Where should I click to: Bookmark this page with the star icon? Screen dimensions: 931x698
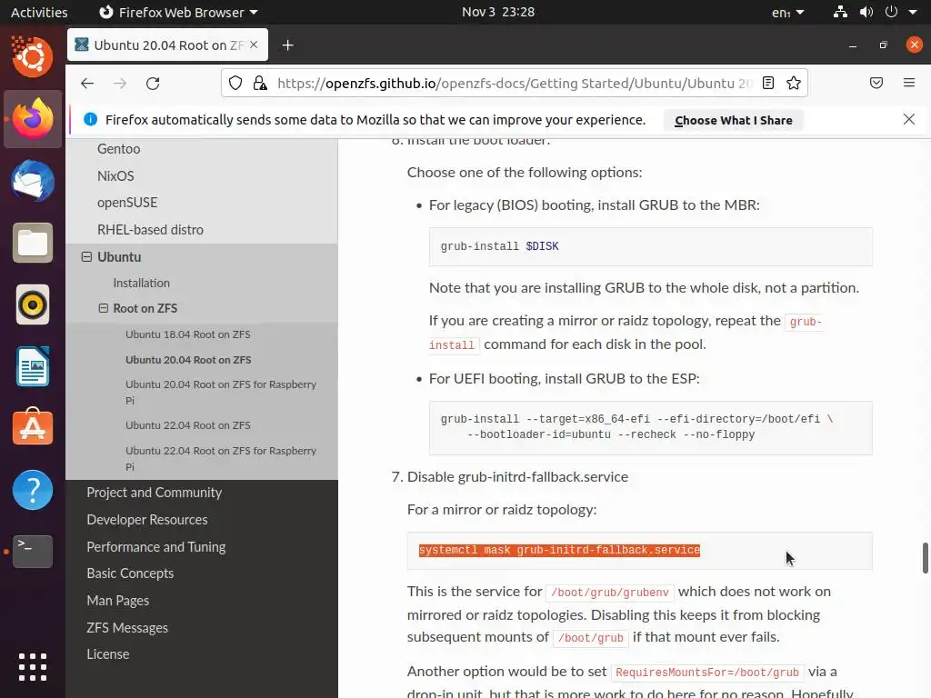coord(794,83)
